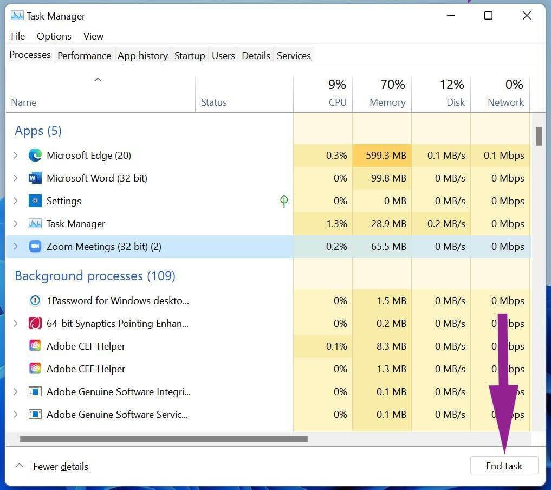Sort by the Name column header
The image size is (551, 490).
click(100, 94)
